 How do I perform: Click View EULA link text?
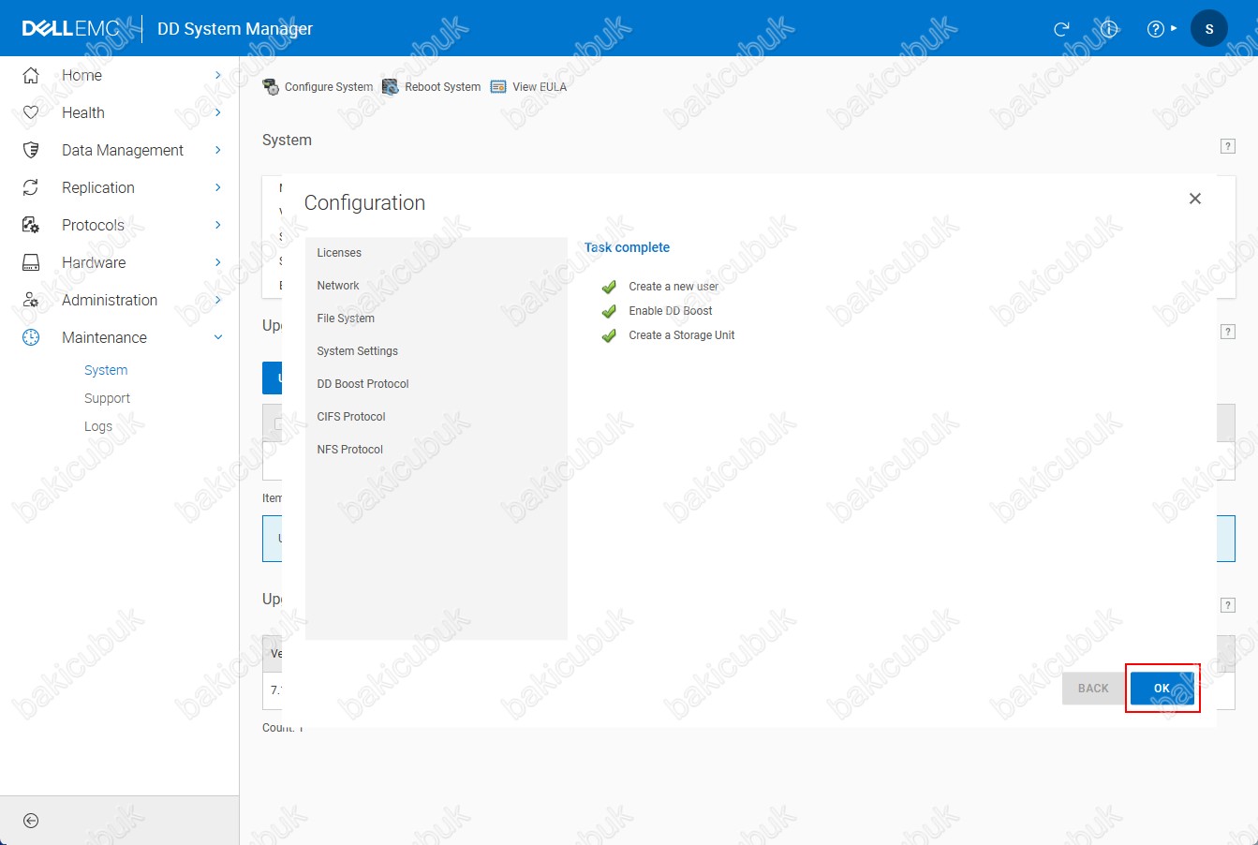(540, 87)
